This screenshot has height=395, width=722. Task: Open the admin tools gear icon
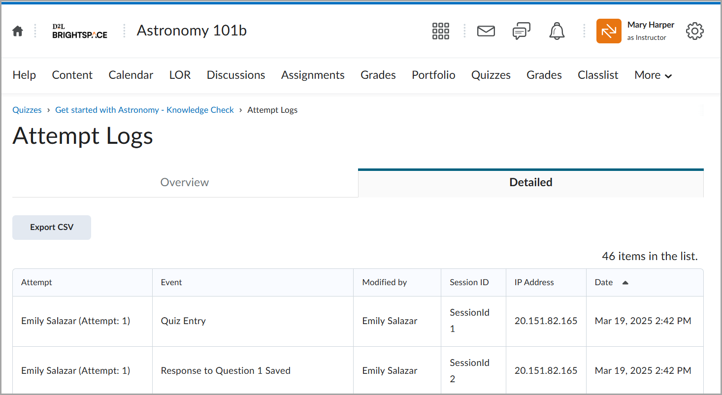(694, 31)
